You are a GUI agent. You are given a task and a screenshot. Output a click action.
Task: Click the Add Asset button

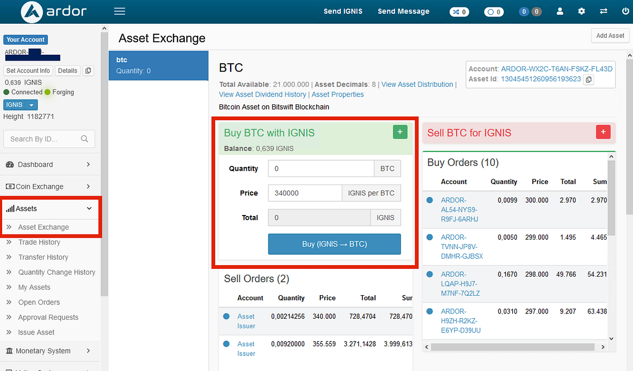pos(610,36)
